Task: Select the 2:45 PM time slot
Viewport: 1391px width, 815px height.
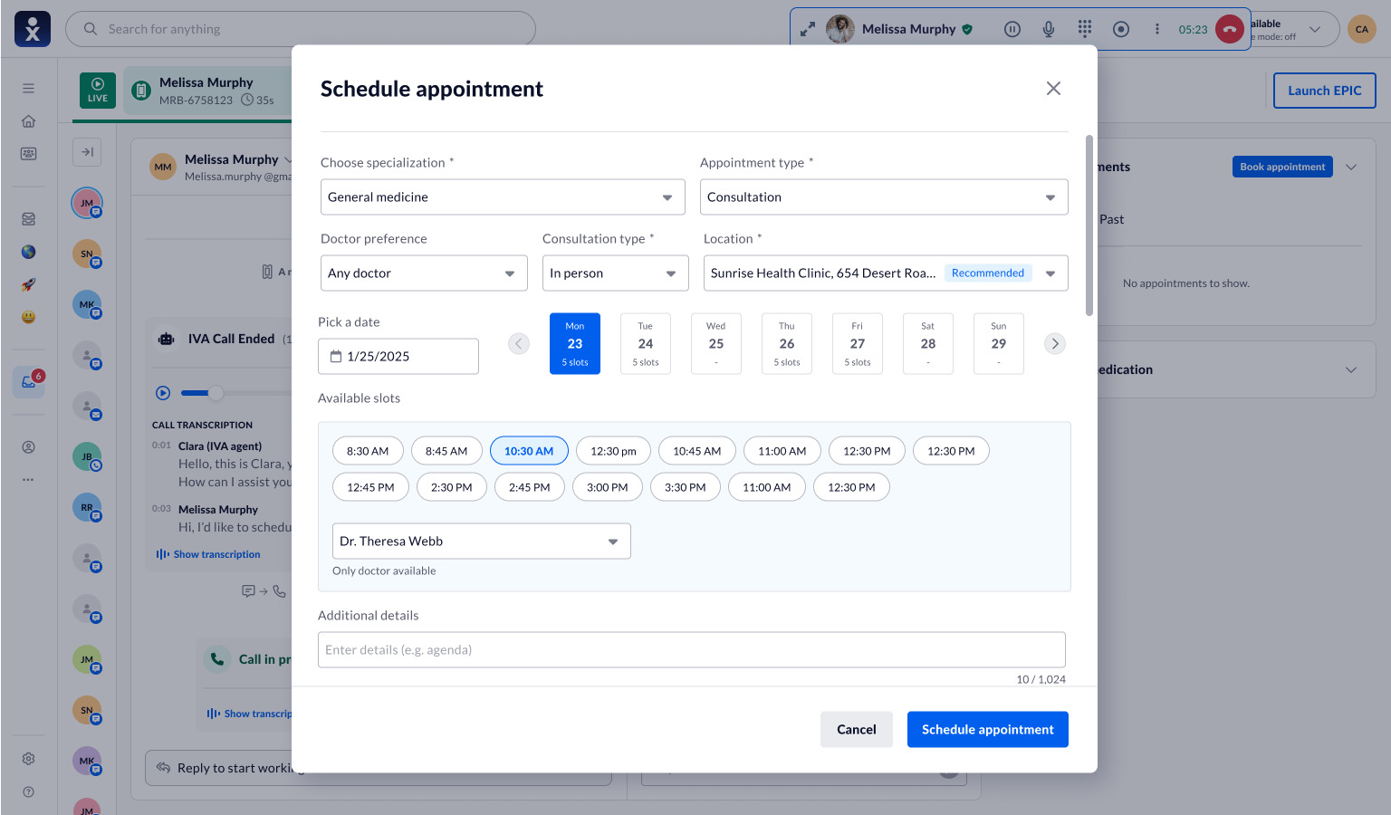Action: [x=530, y=487]
